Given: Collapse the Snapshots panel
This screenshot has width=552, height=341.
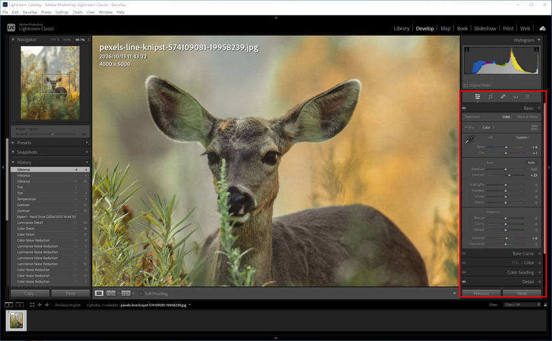Looking at the screenshot, I should click(13, 152).
